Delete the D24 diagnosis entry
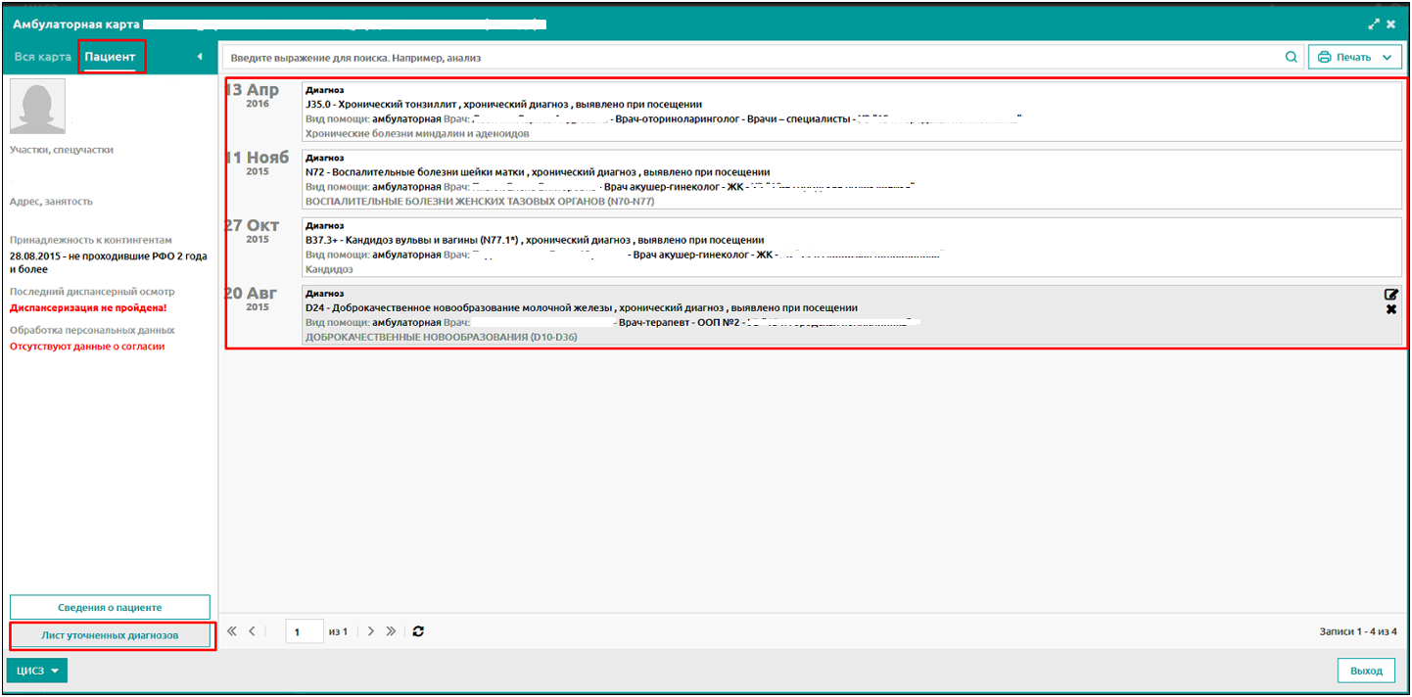This screenshot has width=1412, height=697. pos(1390,310)
